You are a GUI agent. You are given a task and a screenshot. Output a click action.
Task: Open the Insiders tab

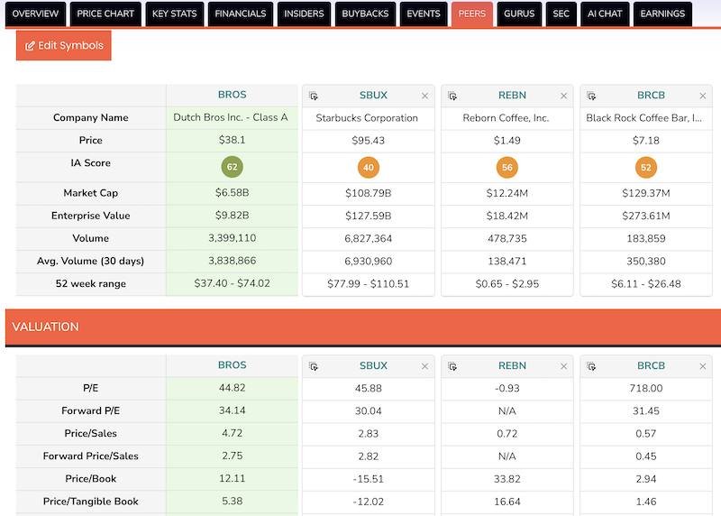[304, 14]
